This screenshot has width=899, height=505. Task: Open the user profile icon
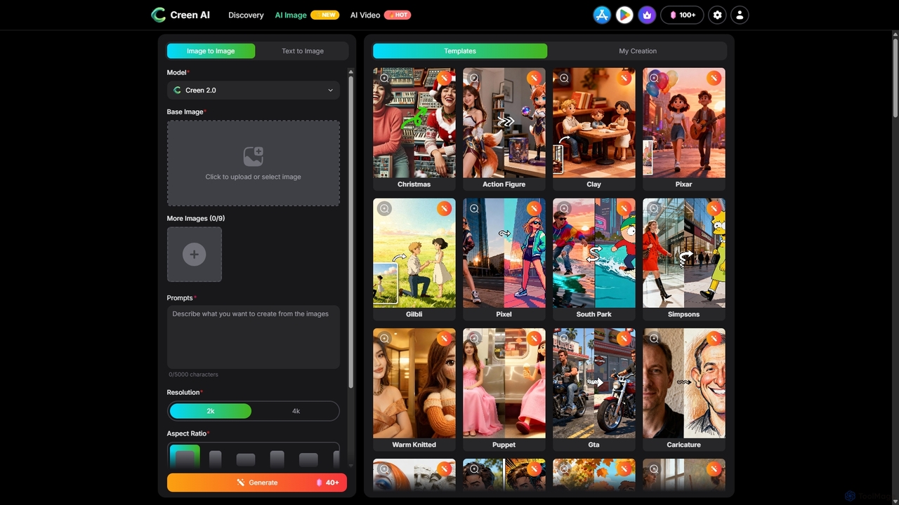[x=740, y=15]
